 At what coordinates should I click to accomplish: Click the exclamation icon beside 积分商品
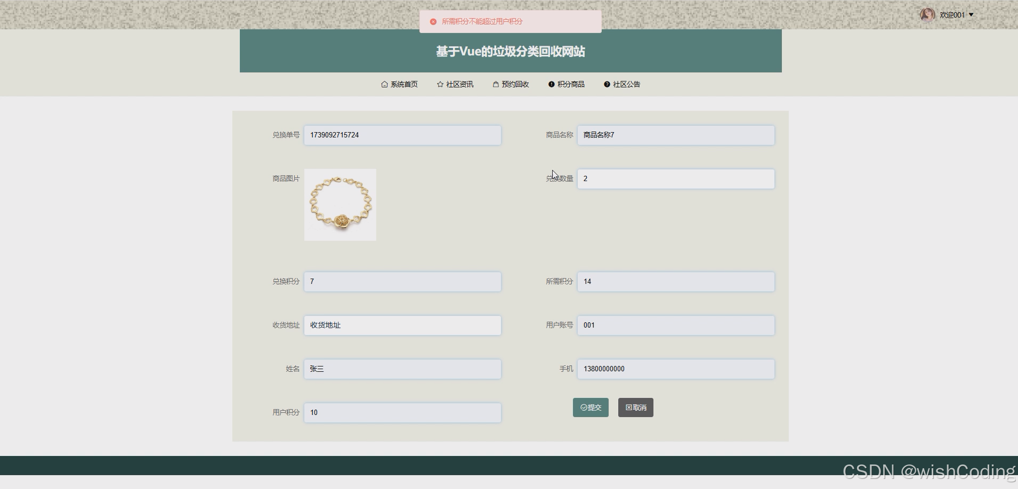click(551, 84)
